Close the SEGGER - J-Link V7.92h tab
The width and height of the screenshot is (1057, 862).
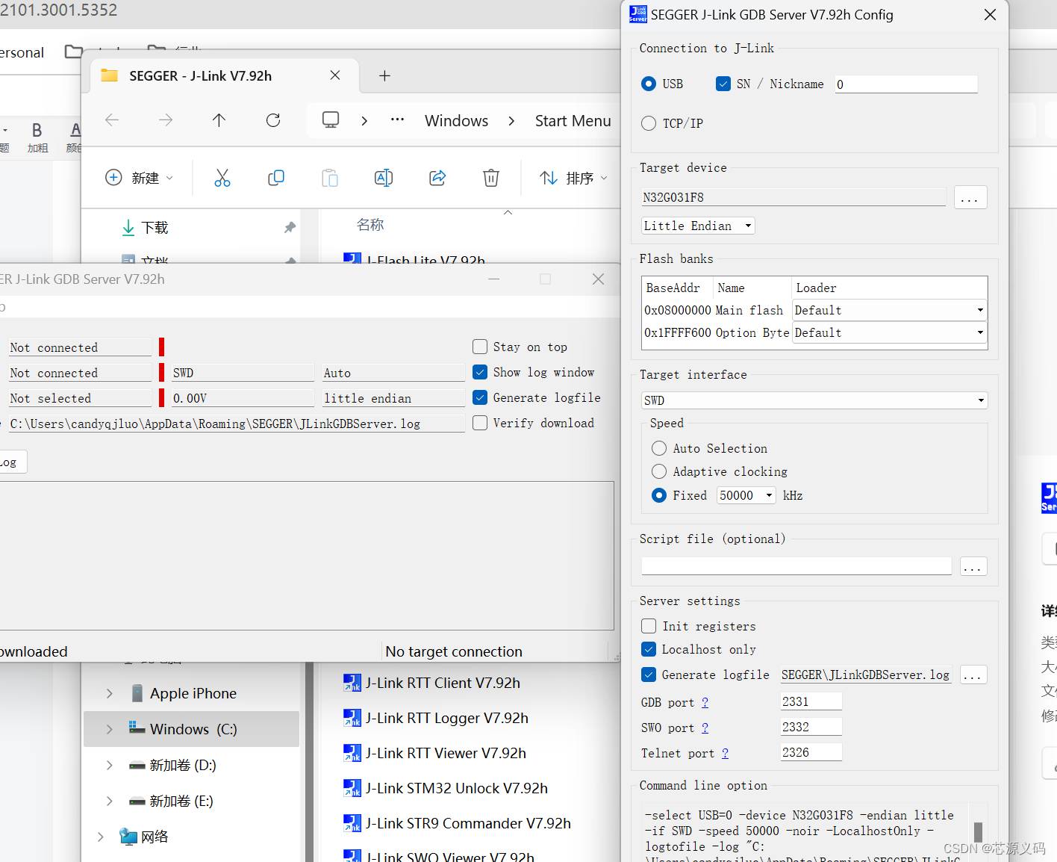click(335, 75)
